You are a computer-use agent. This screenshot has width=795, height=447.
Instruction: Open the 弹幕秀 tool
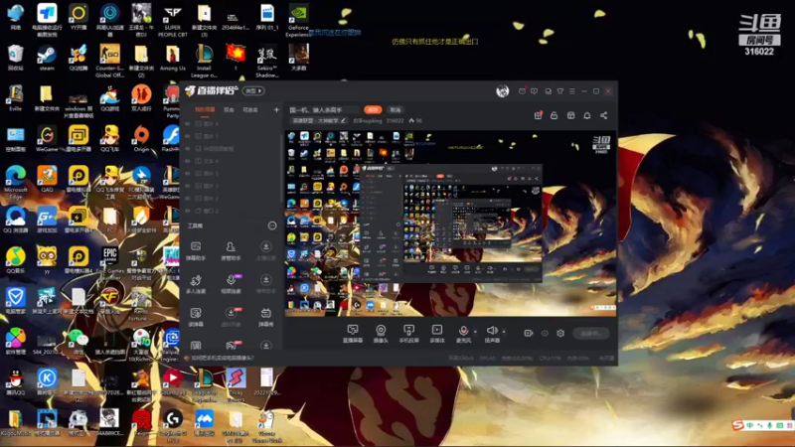(265, 317)
